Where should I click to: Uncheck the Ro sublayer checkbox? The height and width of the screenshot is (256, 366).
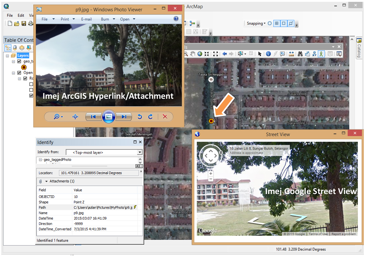coord(25,78)
